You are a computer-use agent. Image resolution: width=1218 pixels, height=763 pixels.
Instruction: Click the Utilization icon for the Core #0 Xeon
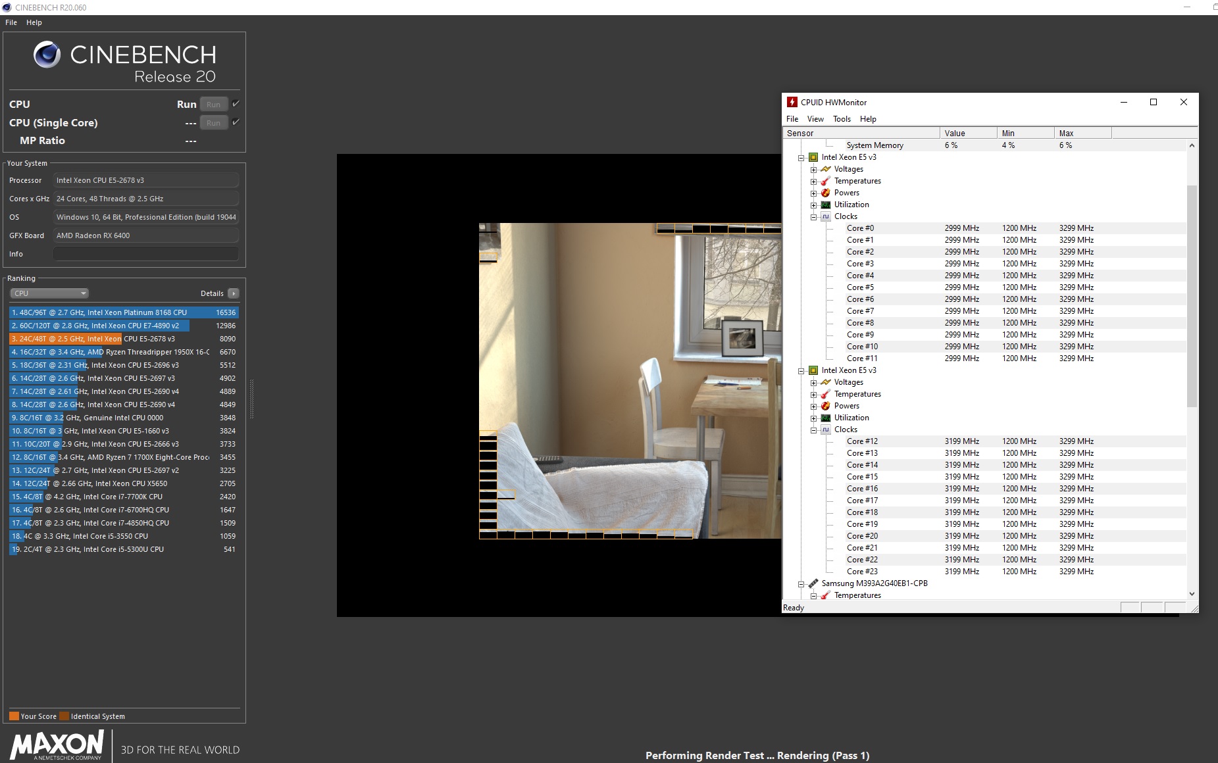[x=826, y=205]
